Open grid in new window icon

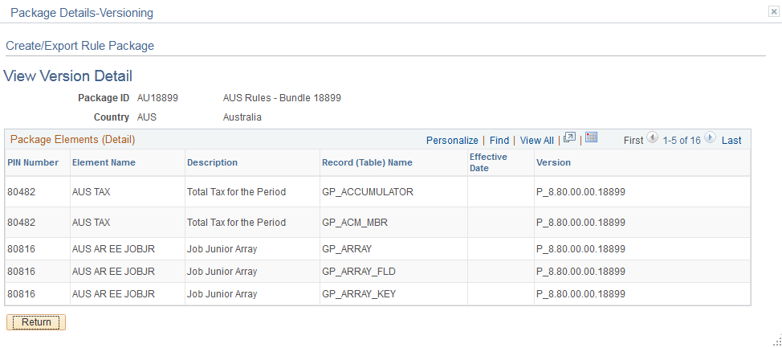pos(569,138)
